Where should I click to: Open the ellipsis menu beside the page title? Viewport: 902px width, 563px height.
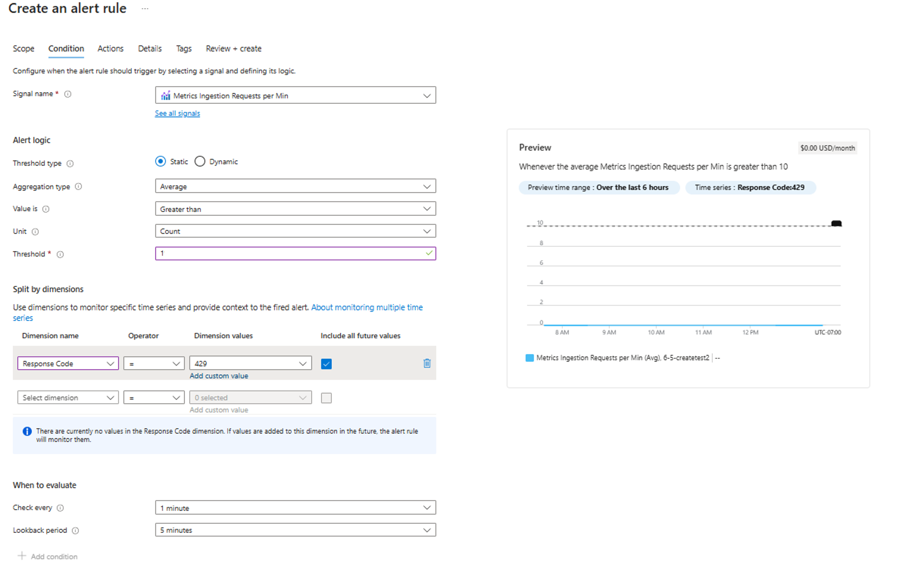click(x=145, y=9)
